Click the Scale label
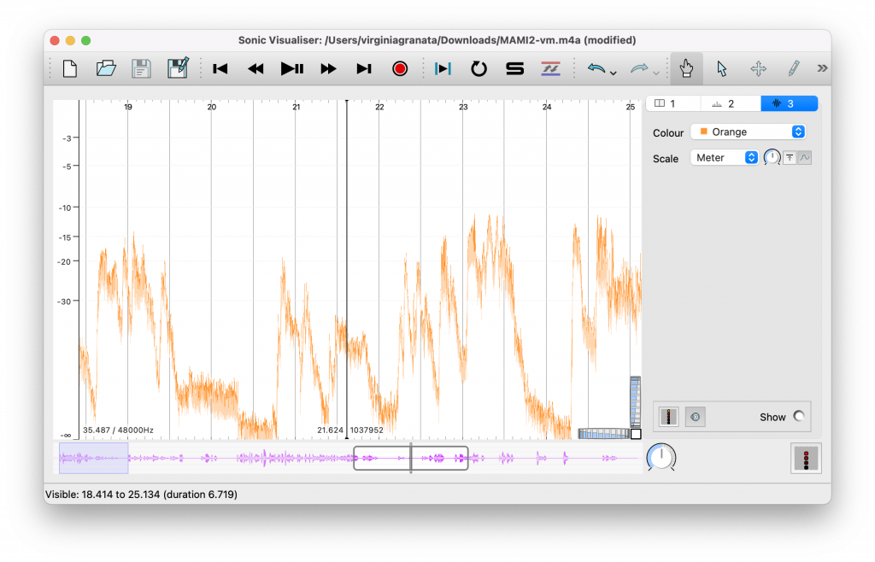Screen dimensions: 875x562 pos(666,159)
